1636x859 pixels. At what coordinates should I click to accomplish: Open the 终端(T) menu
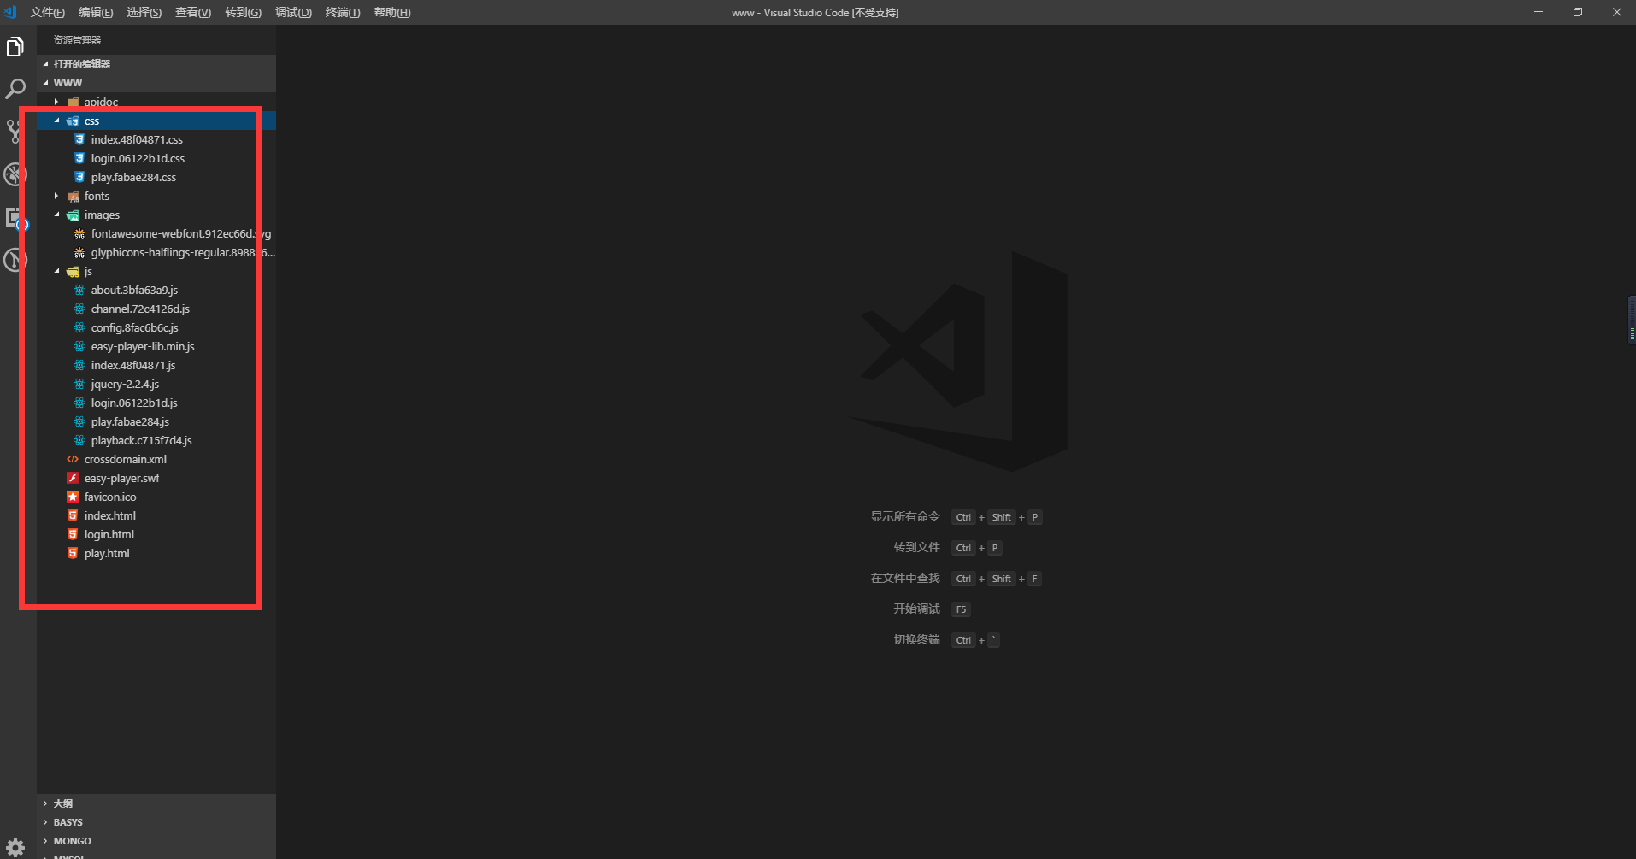click(x=343, y=12)
